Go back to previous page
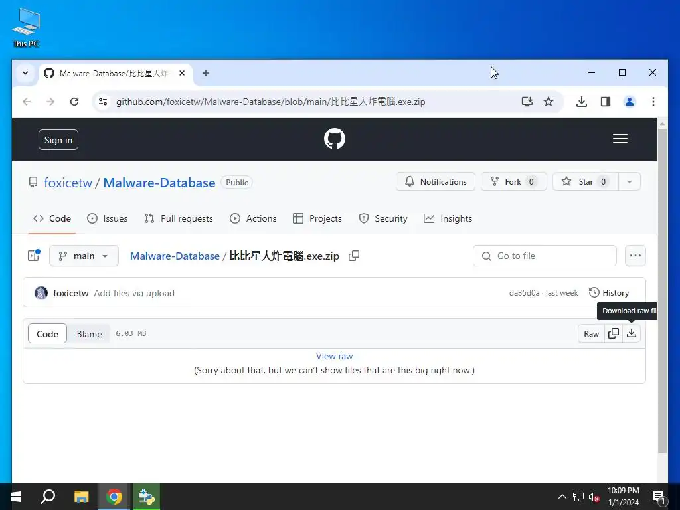The width and height of the screenshot is (680, 510). (x=27, y=102)
